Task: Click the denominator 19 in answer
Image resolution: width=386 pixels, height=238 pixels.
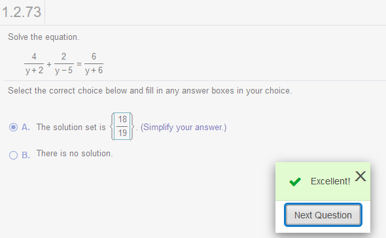Action: pos(122,133)
